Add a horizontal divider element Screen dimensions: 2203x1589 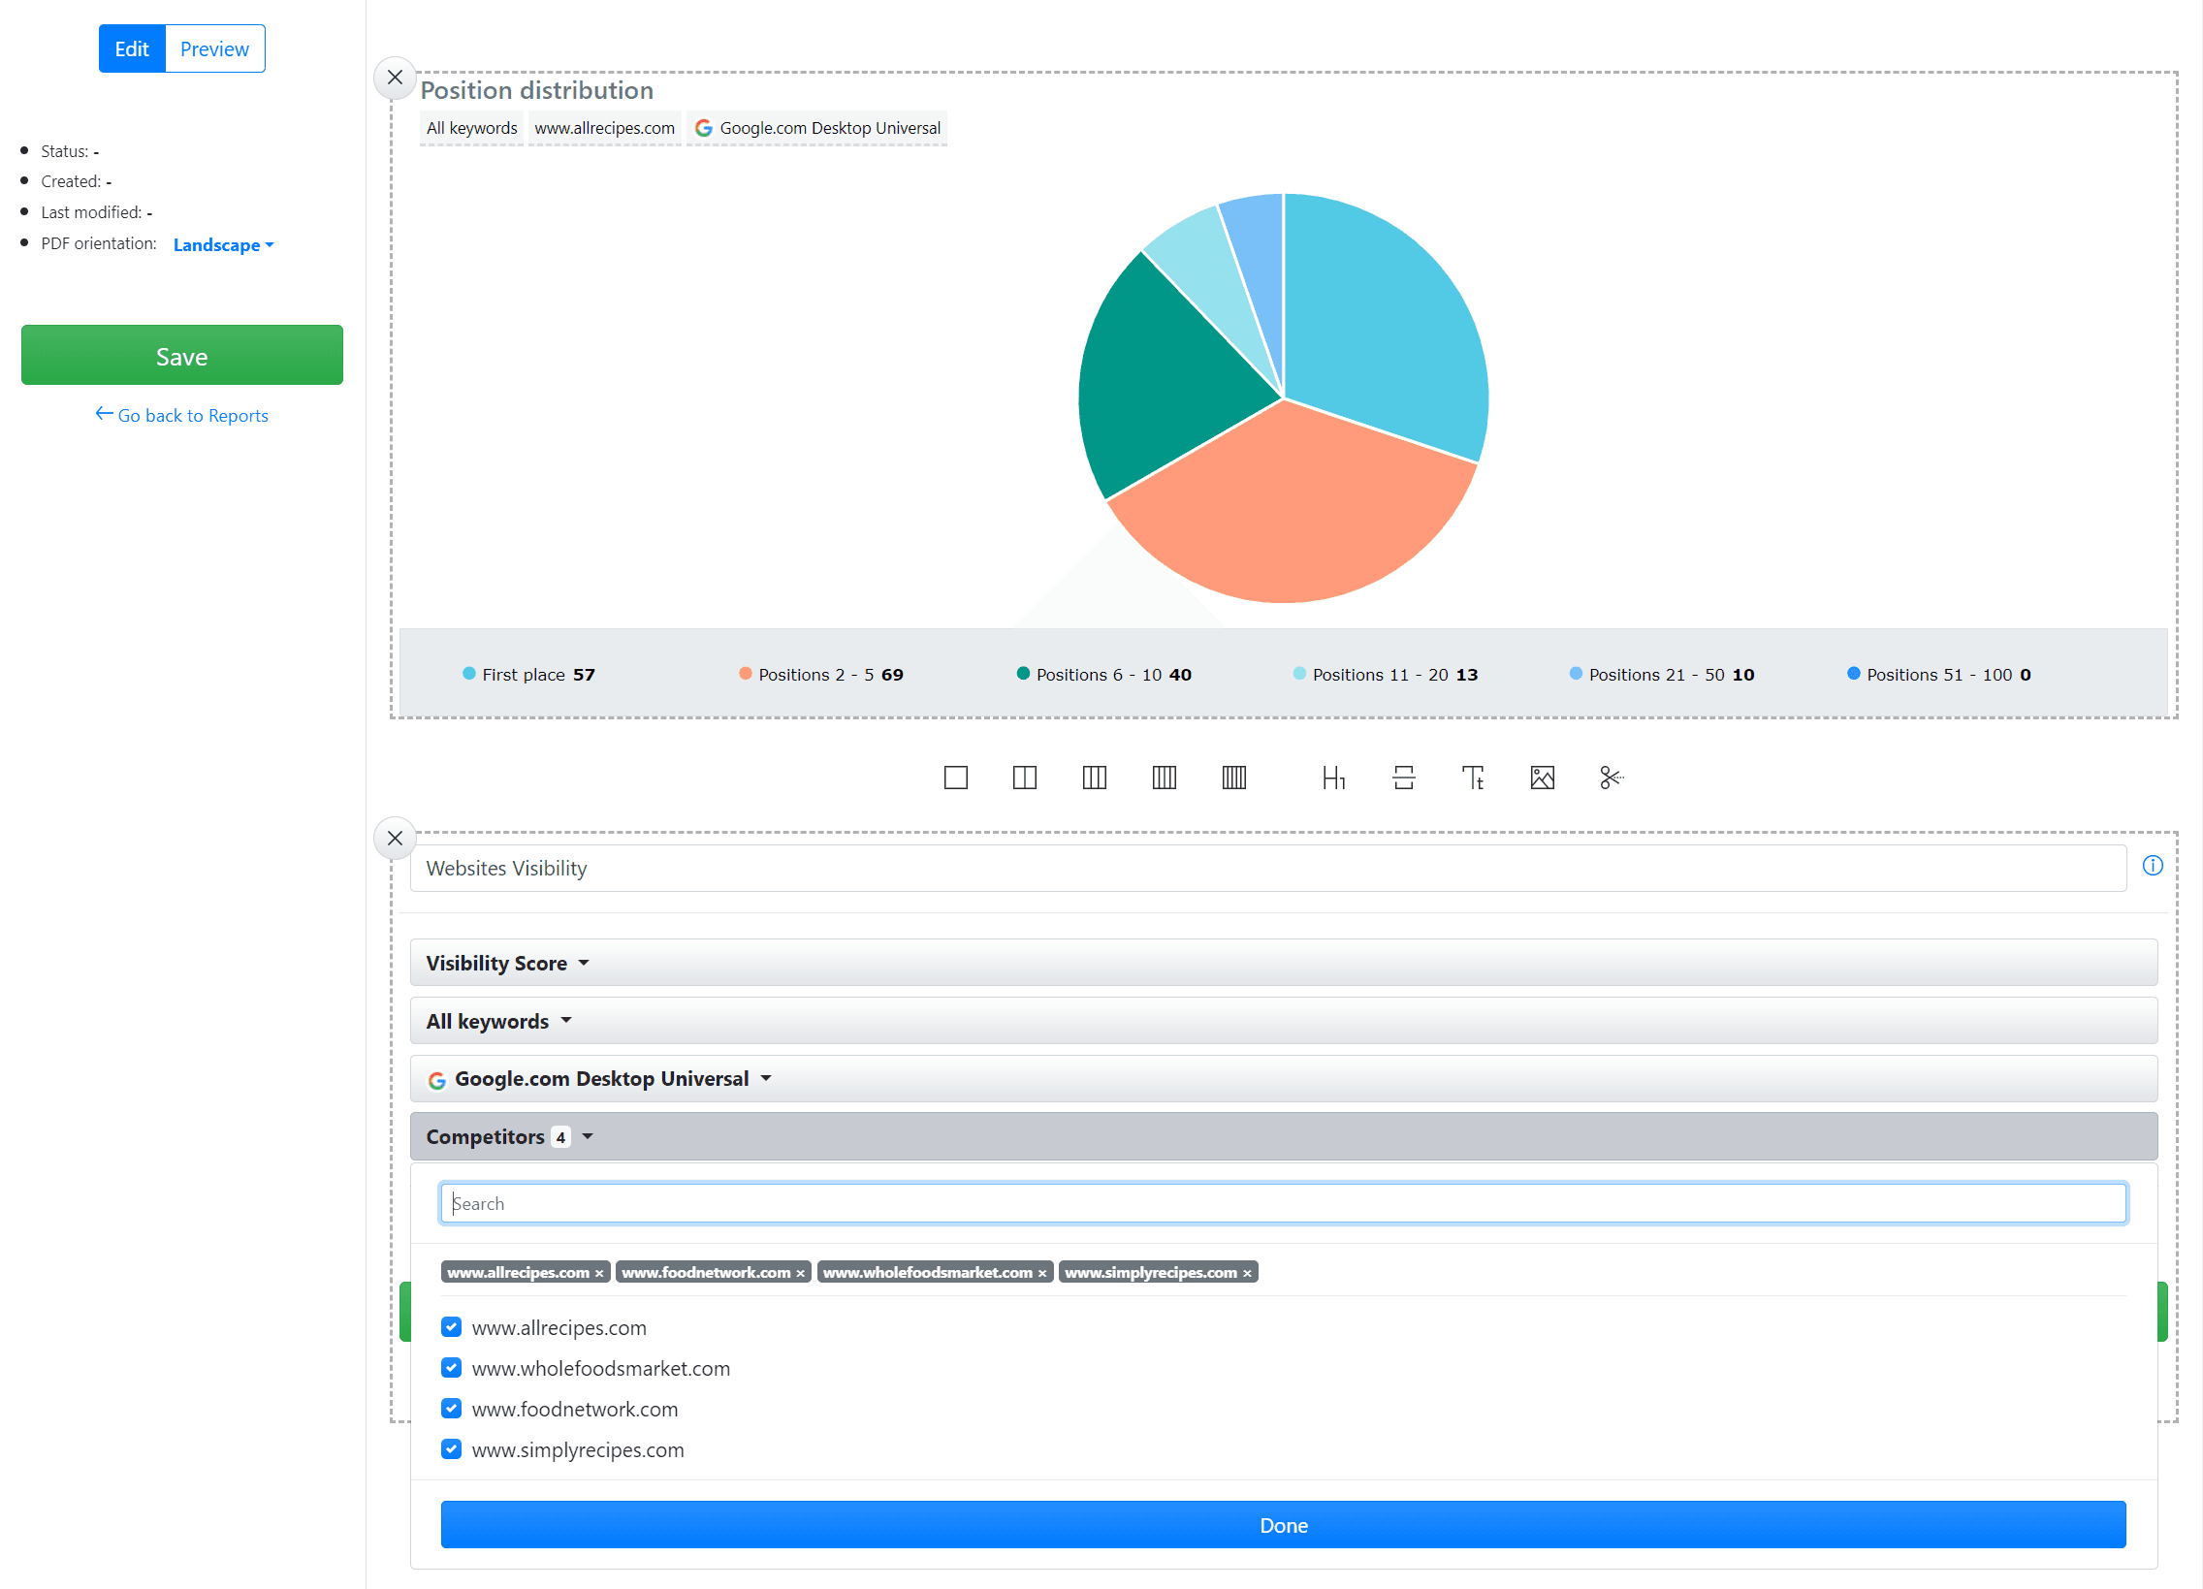1404,778
